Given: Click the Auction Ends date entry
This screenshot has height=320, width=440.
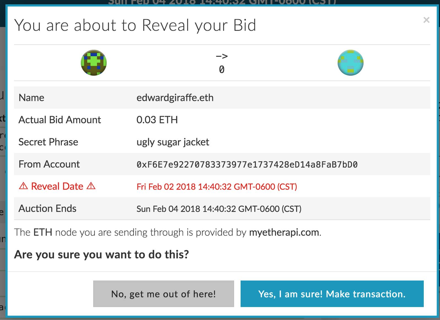Looking at the screenshot, I should (219, 209).
